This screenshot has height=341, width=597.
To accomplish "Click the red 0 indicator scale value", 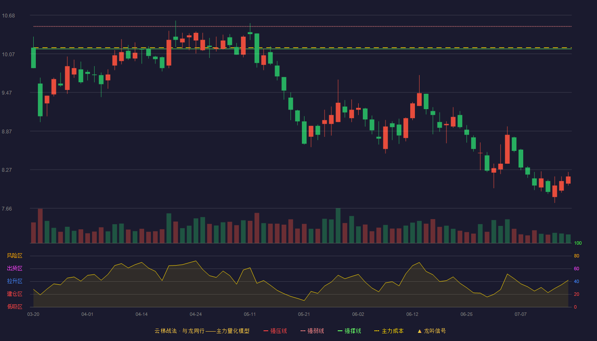I will (575, 307).
